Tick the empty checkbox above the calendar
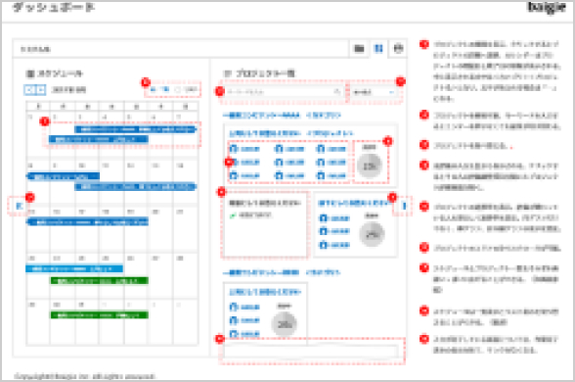Image resolution: width=575 pixels, height=382 pixels. 178,89
